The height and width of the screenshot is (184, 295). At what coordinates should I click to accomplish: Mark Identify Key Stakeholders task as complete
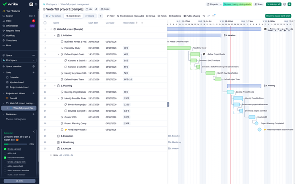[x=62, y=73]
